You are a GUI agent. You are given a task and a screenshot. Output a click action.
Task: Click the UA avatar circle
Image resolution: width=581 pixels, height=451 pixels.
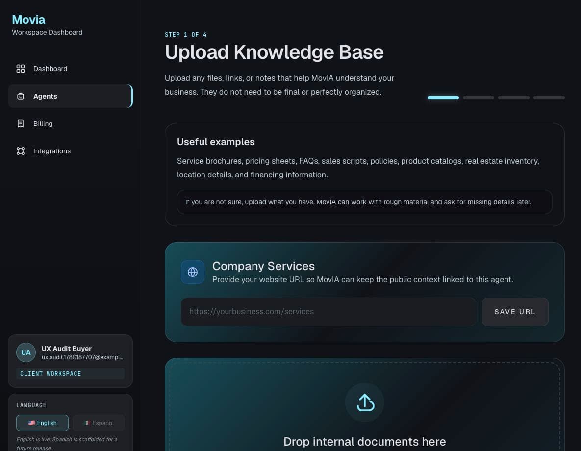26,352
